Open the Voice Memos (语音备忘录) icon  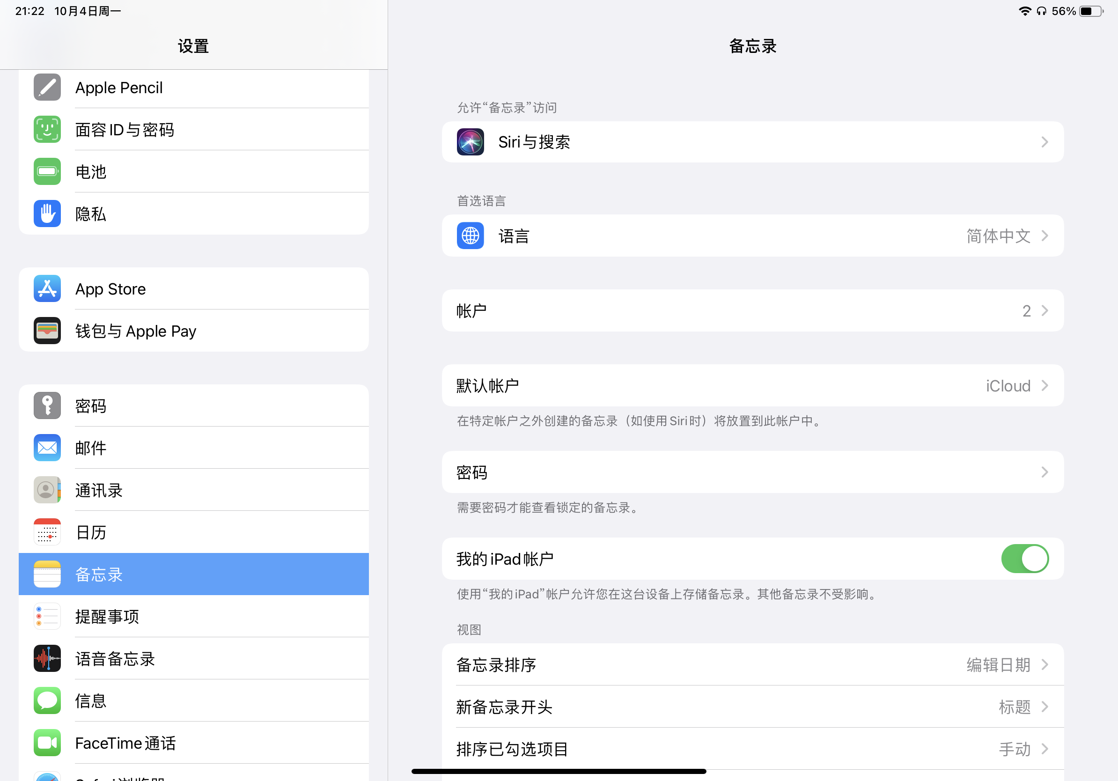coord(47,658)
